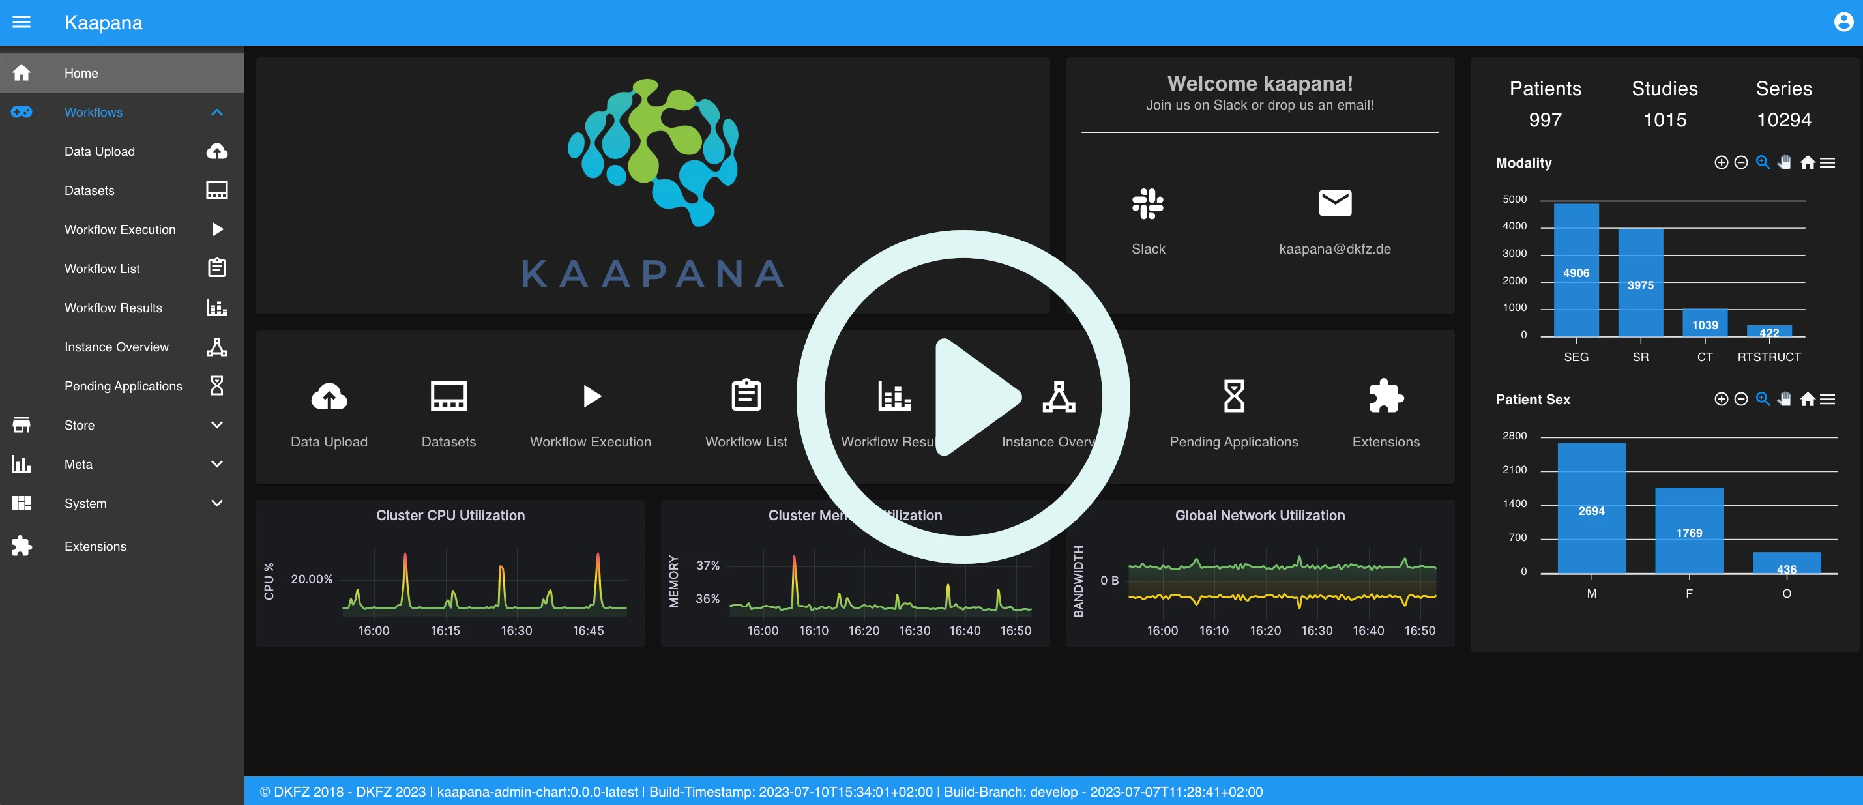1863x805 pixels.
Task: Open Modality chart menu
Action: [x=1828, y=163]
